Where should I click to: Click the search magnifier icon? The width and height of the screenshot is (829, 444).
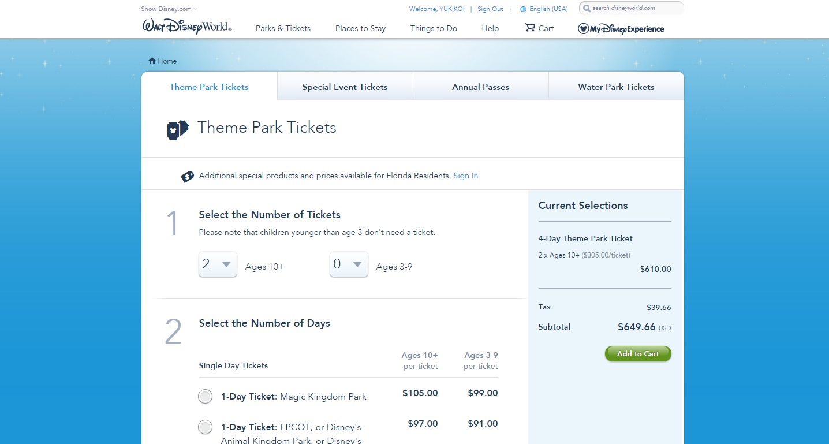tap(587, 9)
